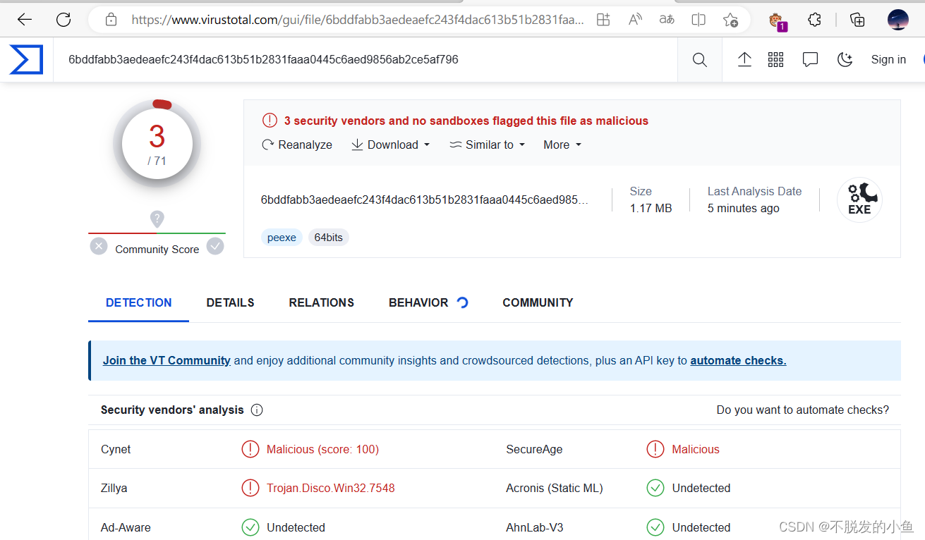925x540 pixels.
Task: Open browser apps grid icon in address bar
Action: [x=603, y=20]
